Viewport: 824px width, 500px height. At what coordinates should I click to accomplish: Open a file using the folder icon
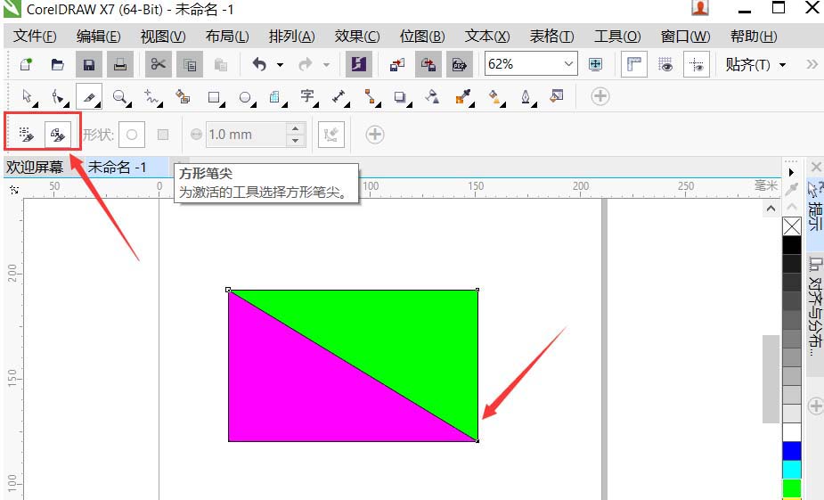(x=57, y=65)
